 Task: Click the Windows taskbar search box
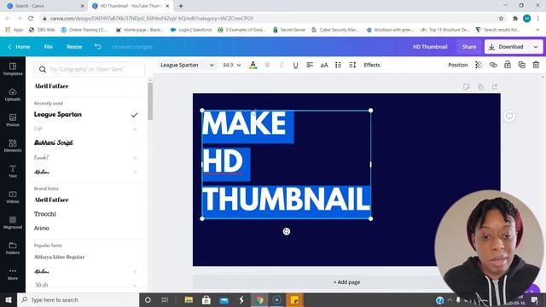tap(78, 299)
